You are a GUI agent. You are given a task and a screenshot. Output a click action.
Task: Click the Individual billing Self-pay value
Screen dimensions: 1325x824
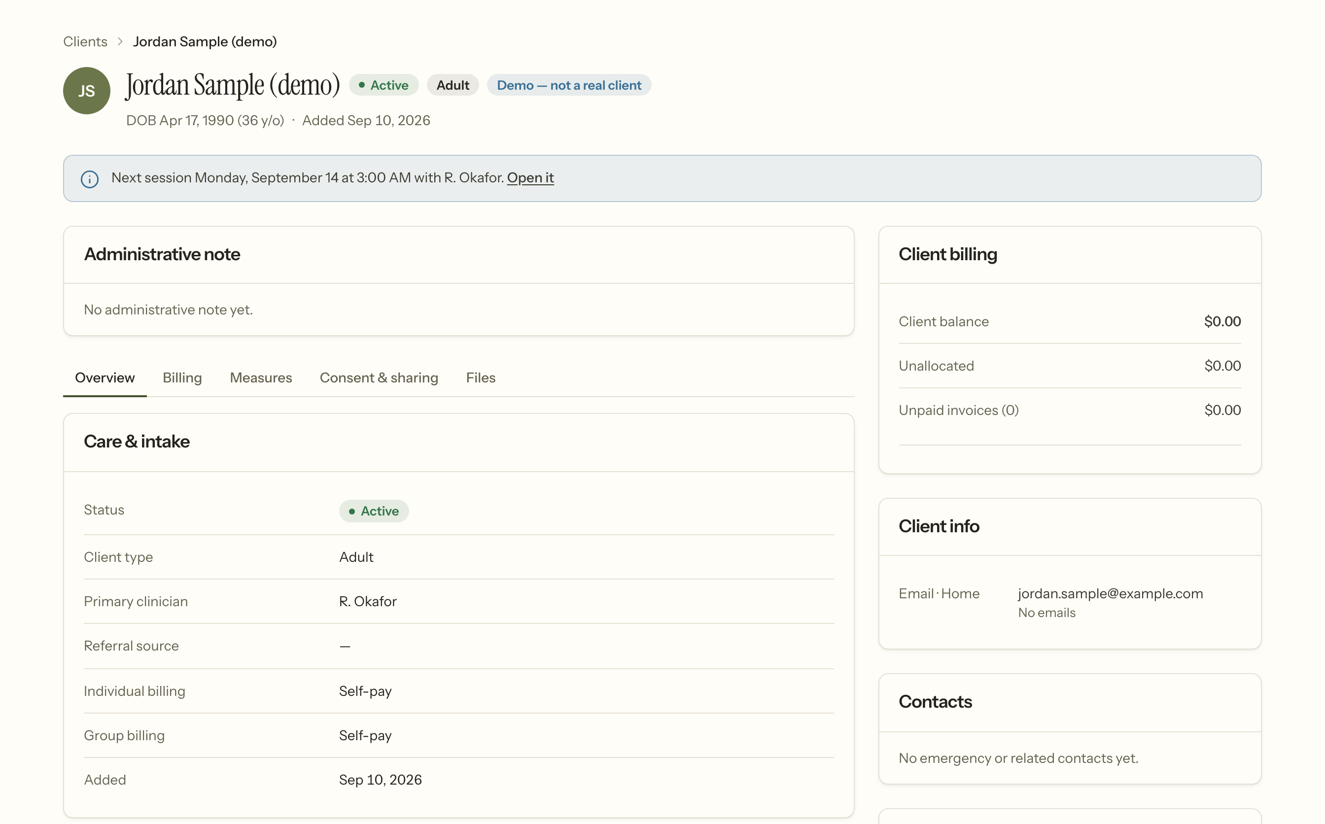click(365, 691)
